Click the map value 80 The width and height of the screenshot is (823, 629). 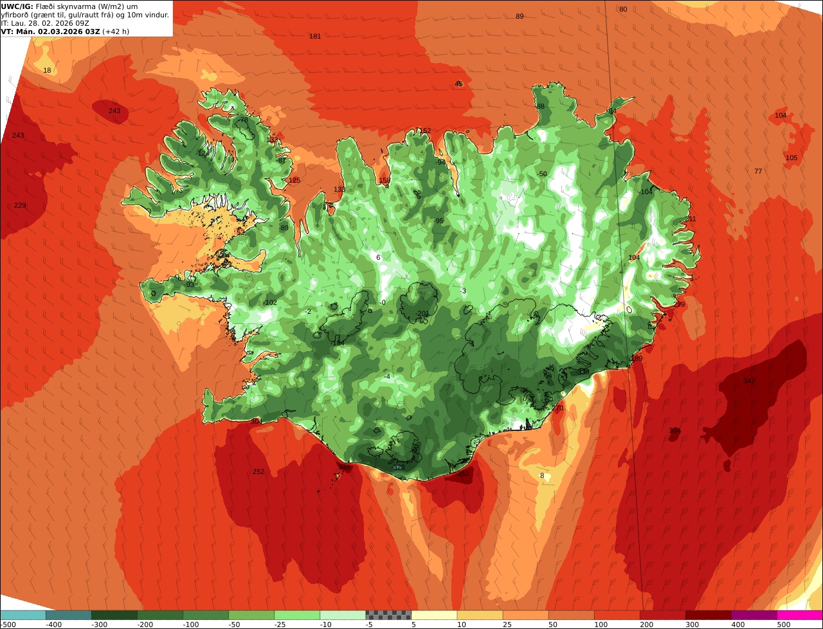[x=623, y=9]
